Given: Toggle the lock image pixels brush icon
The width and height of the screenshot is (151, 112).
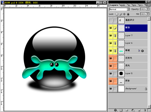Looking at the screenshot, I should click(121, 14).
